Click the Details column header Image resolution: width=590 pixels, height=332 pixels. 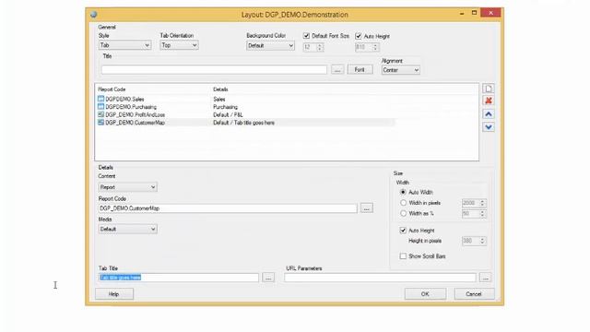click(x=220, y=89)
